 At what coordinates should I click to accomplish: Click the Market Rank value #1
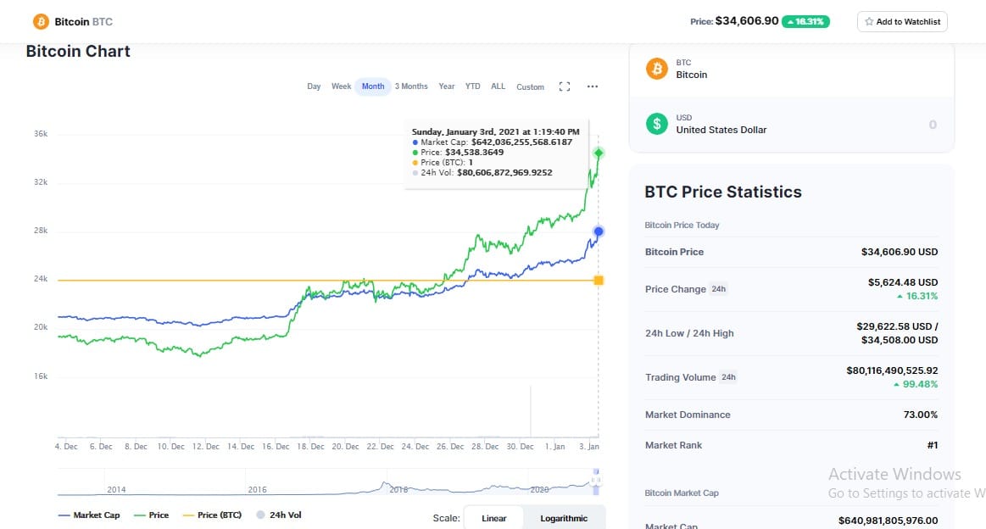coord(933,445)
